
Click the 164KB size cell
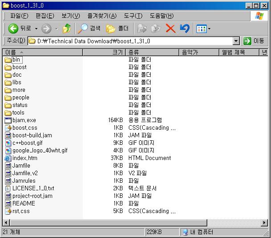click(x=115, y=120)
